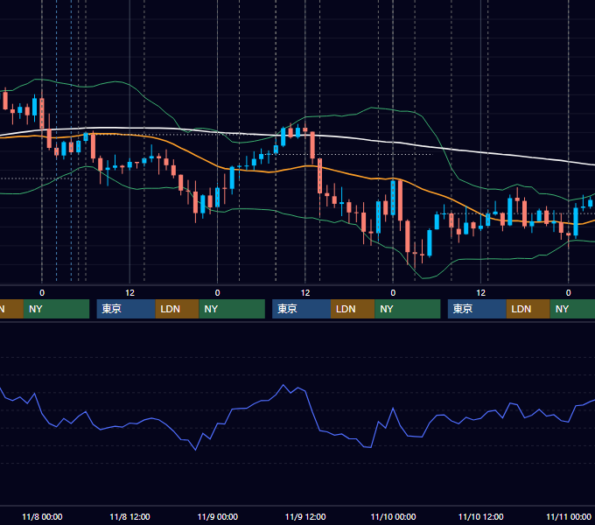Click the 11/10 12:00 time axis label

[480, 516]
